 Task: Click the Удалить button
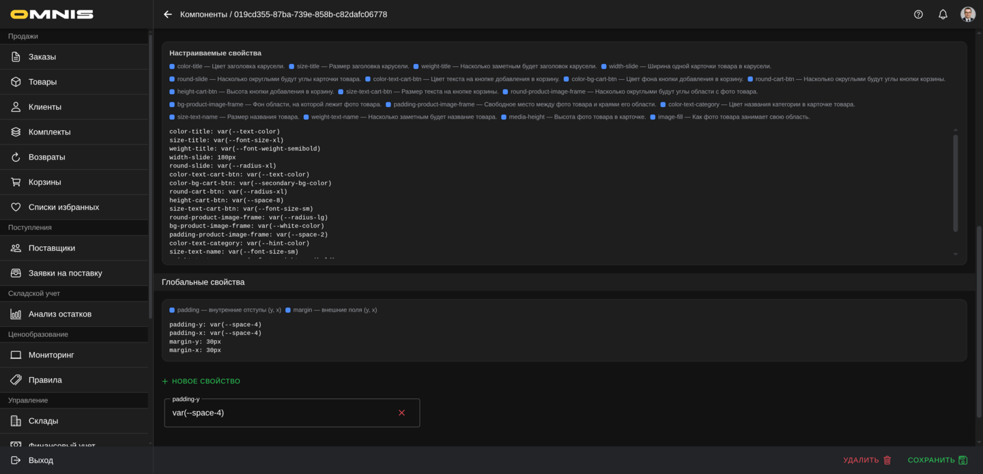point(867,460)
